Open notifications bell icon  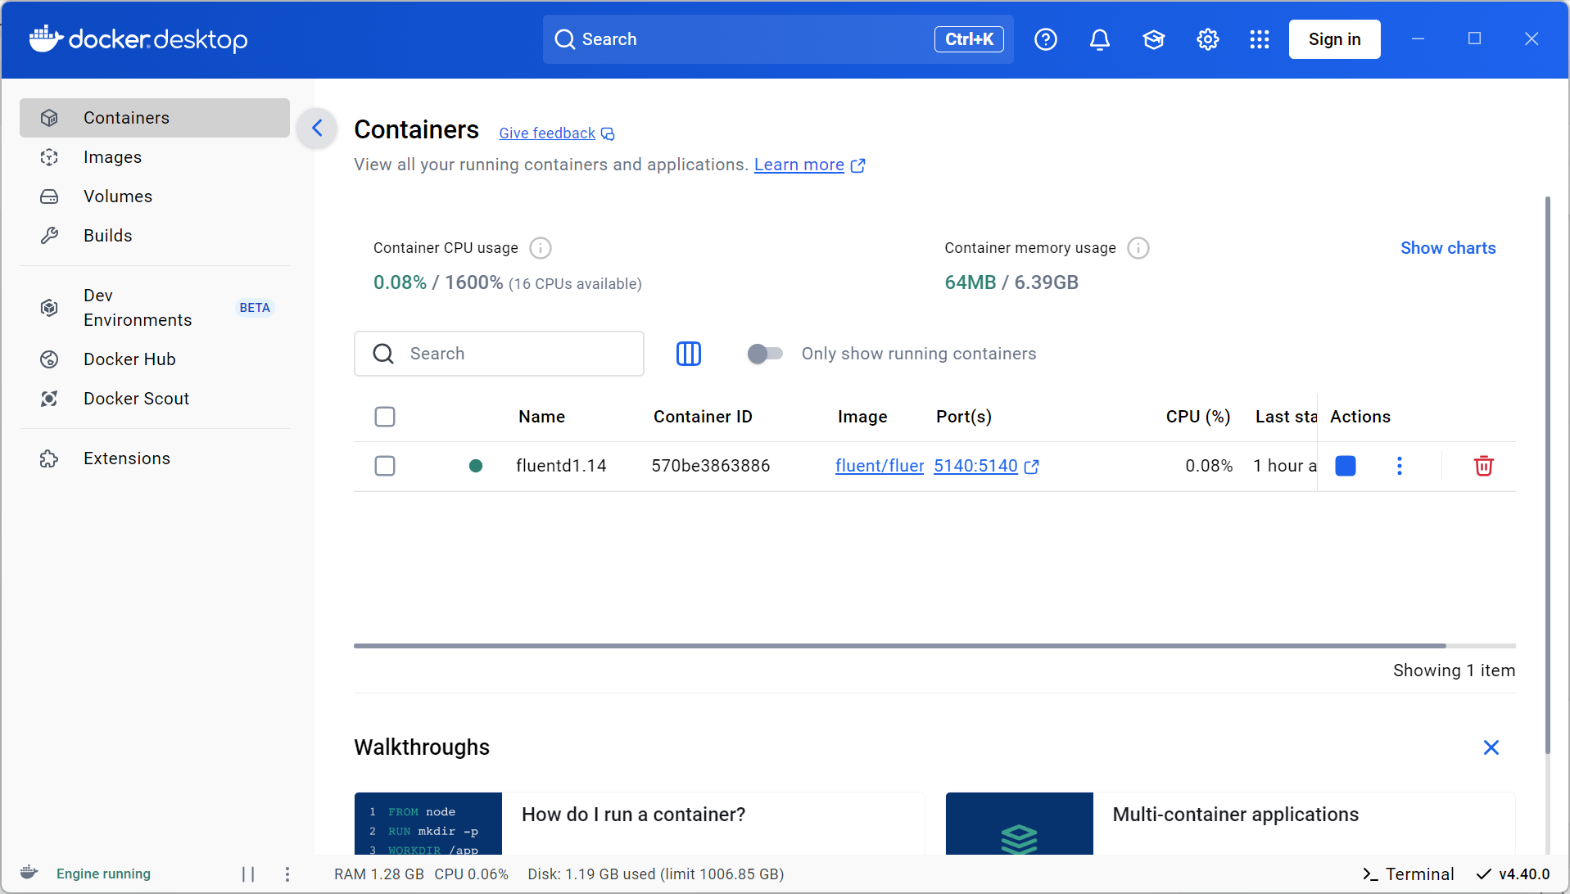coord(1100,39)
